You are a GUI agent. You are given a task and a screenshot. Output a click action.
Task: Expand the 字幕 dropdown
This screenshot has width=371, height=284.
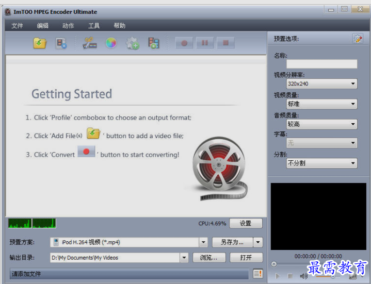[x=353, y=143]
